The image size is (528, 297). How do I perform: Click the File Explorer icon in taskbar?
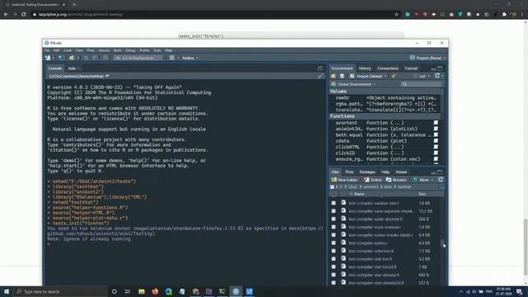click(x=141, y=291)
